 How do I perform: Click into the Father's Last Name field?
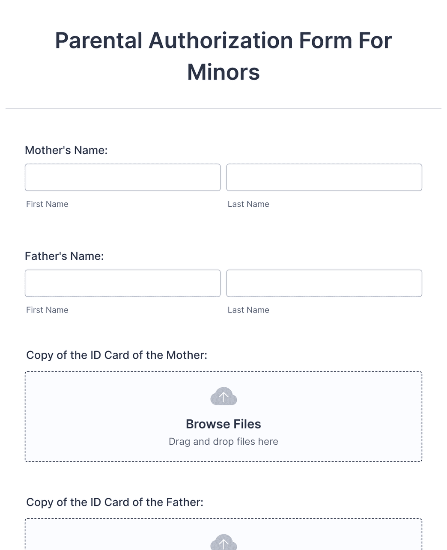[324, 283]
